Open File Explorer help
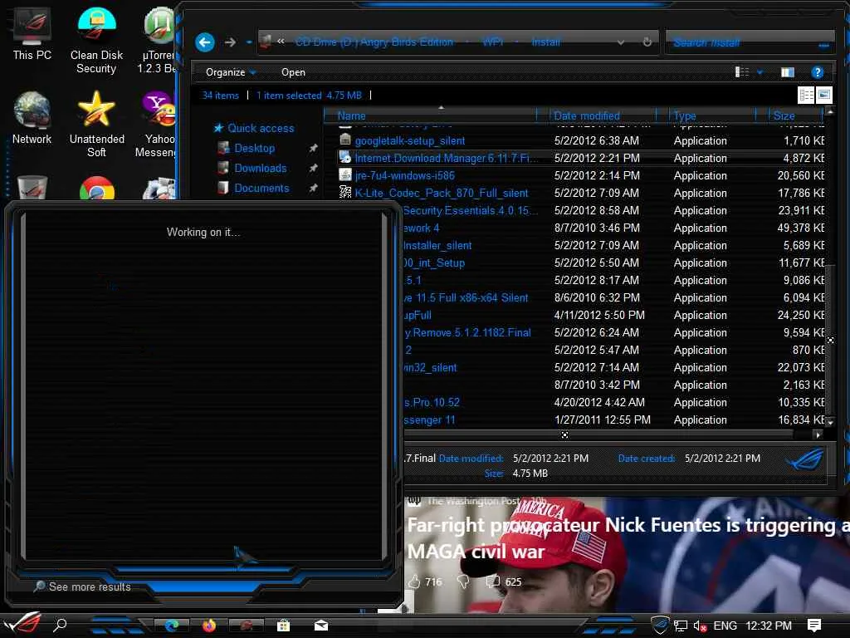 pos(818,72)
